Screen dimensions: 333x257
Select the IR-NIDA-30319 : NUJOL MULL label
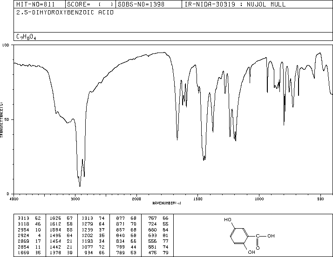click(x=235, y=4)
